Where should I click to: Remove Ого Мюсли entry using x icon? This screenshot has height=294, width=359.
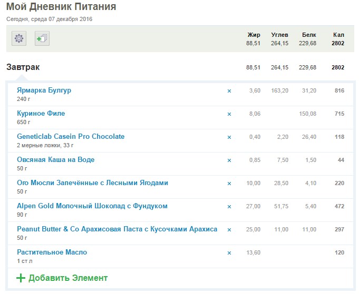tap(229, 184)
